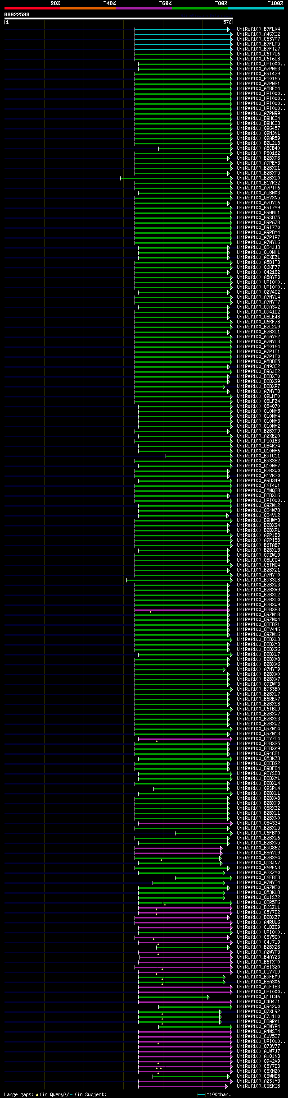This screenshot has height=1098, width=288.
Task: Click UniRef100_A5FIE3 label
Action: click(258, 987)
